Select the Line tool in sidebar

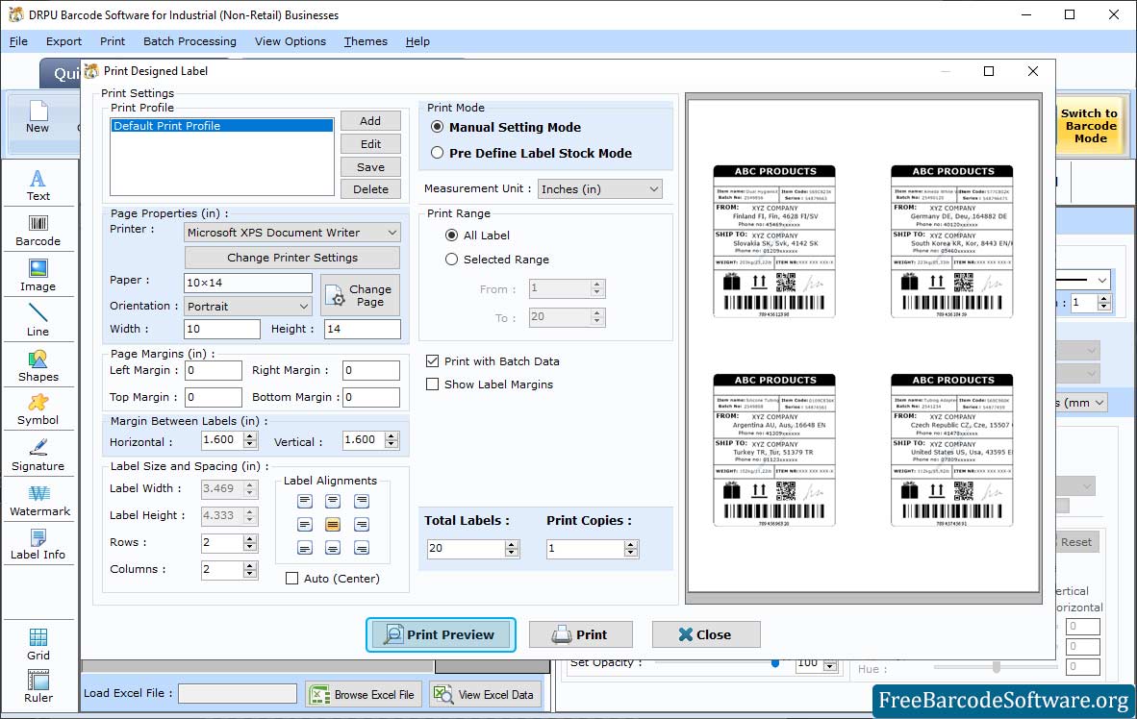38,320
